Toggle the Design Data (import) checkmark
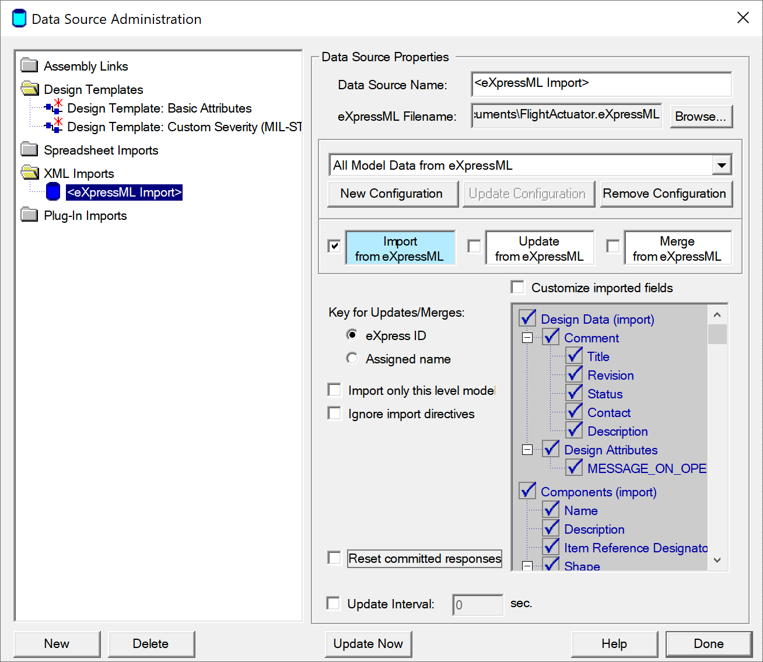763x662 pixels. [528, 318]
